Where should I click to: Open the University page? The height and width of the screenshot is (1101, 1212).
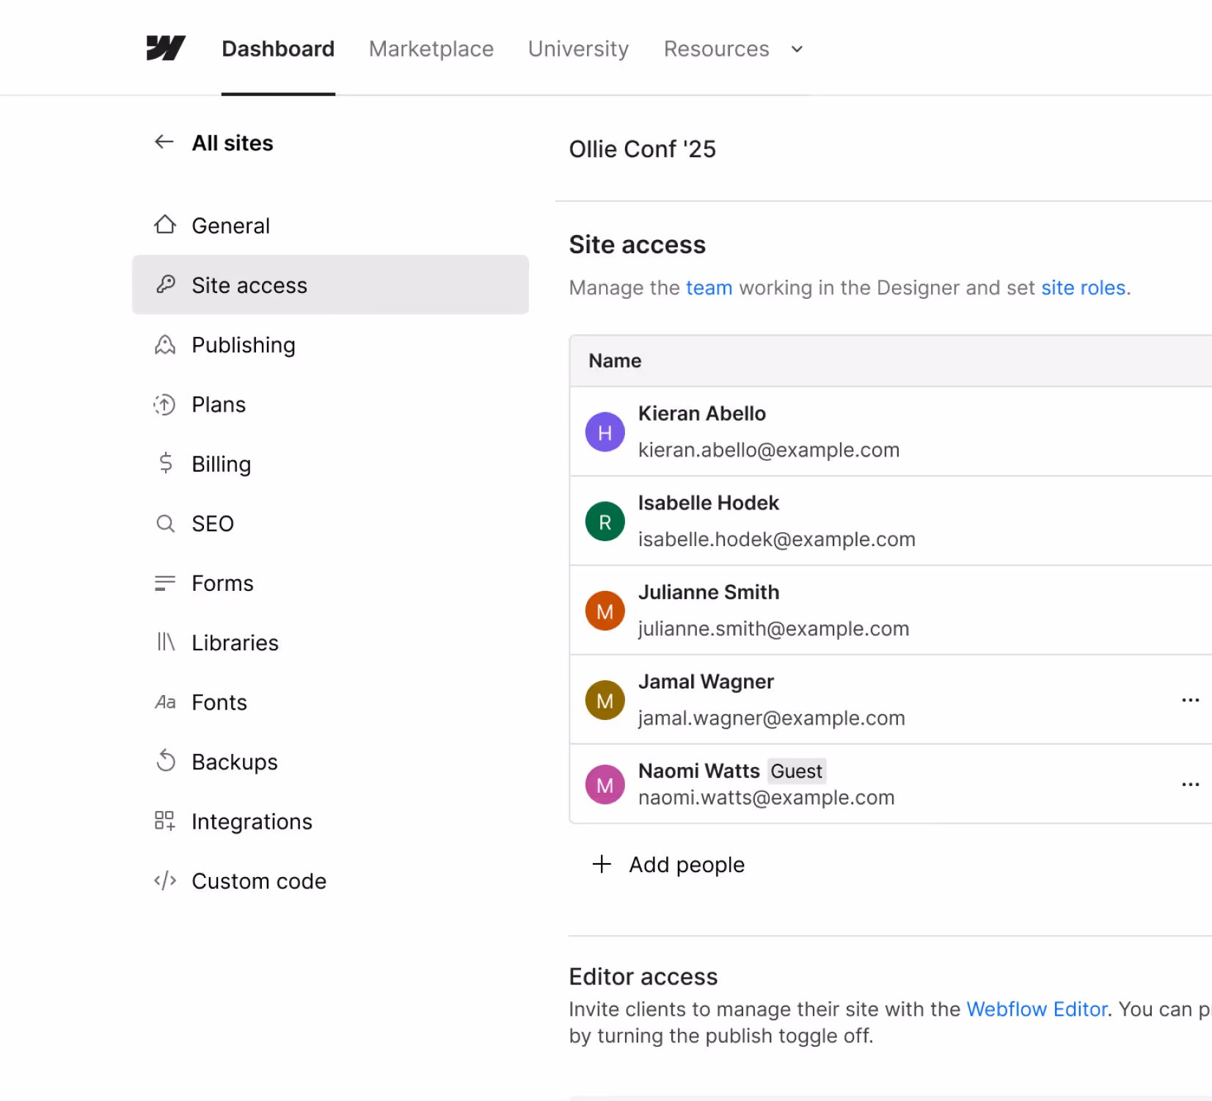[578, 48]
